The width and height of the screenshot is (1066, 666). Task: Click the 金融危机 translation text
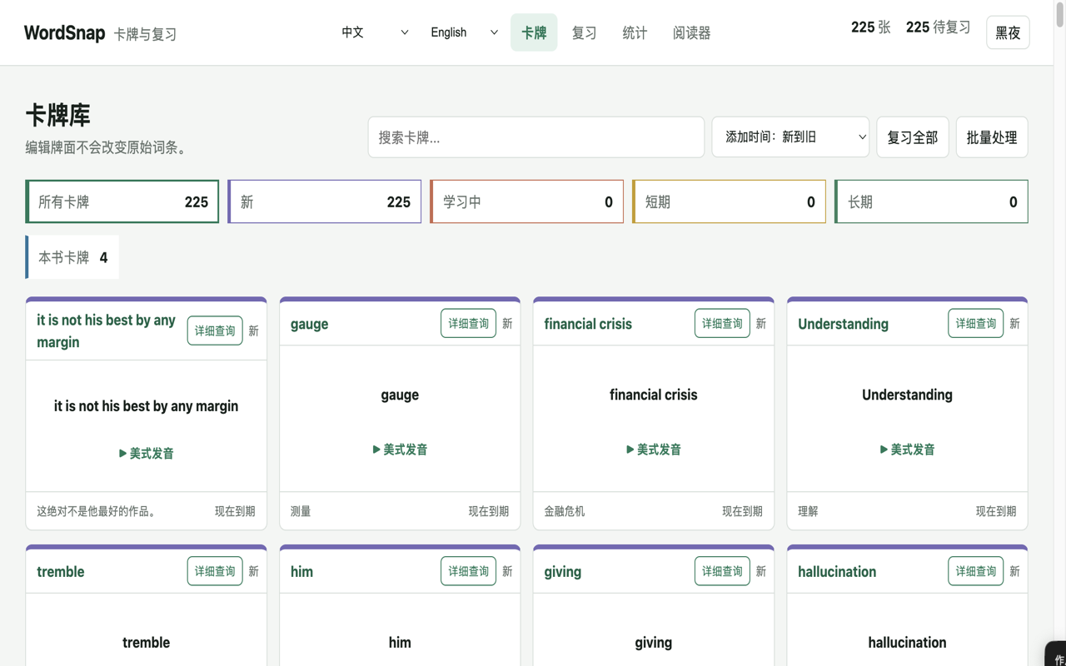pos(565,511)
